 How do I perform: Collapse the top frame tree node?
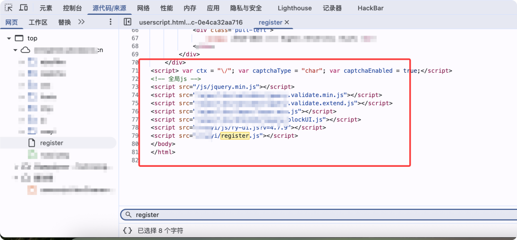point(9,39)
